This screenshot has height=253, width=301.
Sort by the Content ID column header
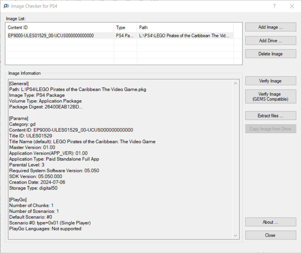click(60, 28)
